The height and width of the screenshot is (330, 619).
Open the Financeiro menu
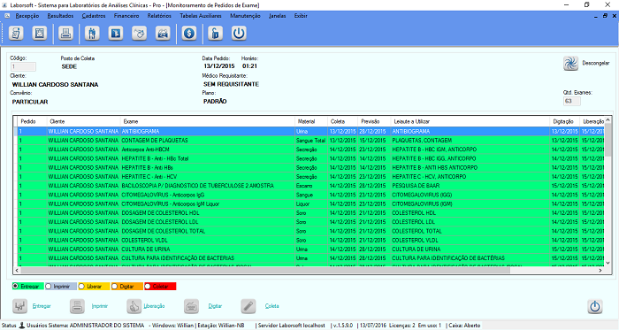126,16
